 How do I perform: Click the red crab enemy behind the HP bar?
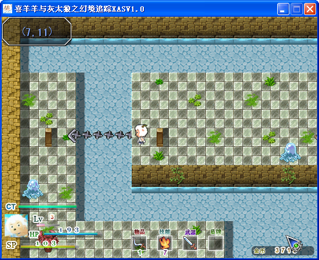[x=48, y=240]
